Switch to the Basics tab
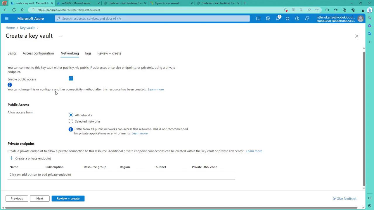Image resolution: width=374 pixels, height=210 pixels. coord(12,53)
